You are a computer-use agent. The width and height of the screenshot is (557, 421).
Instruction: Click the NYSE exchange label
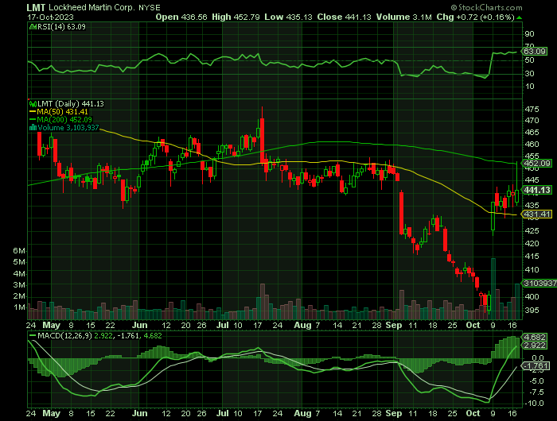coord(150,7)
